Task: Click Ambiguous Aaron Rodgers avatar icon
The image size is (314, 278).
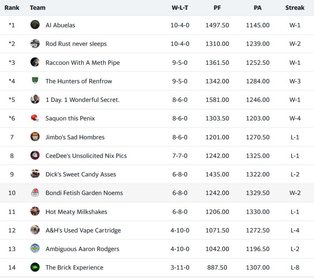Action: [35, 249]
